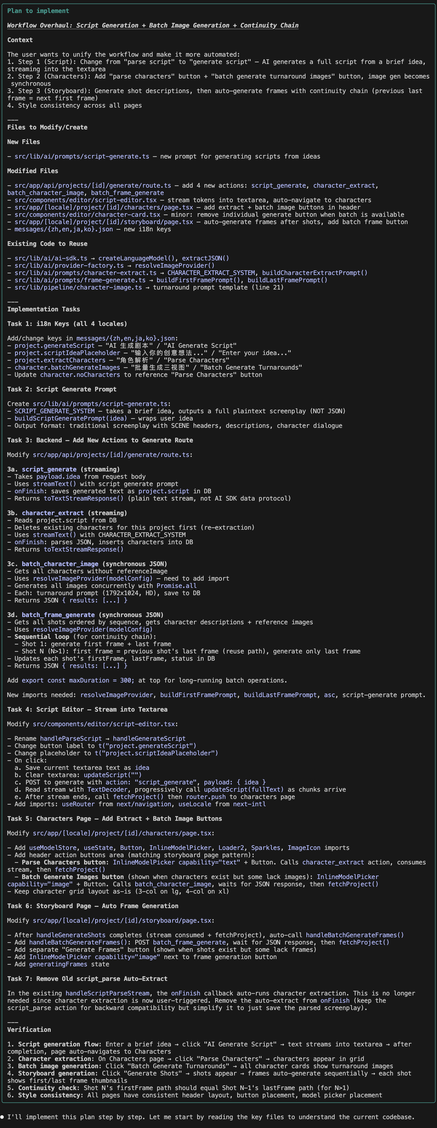Click the "Files to Modify/Create" heading
The width and height of the screenshot is (437, 1128).
[x=47, y=127]
